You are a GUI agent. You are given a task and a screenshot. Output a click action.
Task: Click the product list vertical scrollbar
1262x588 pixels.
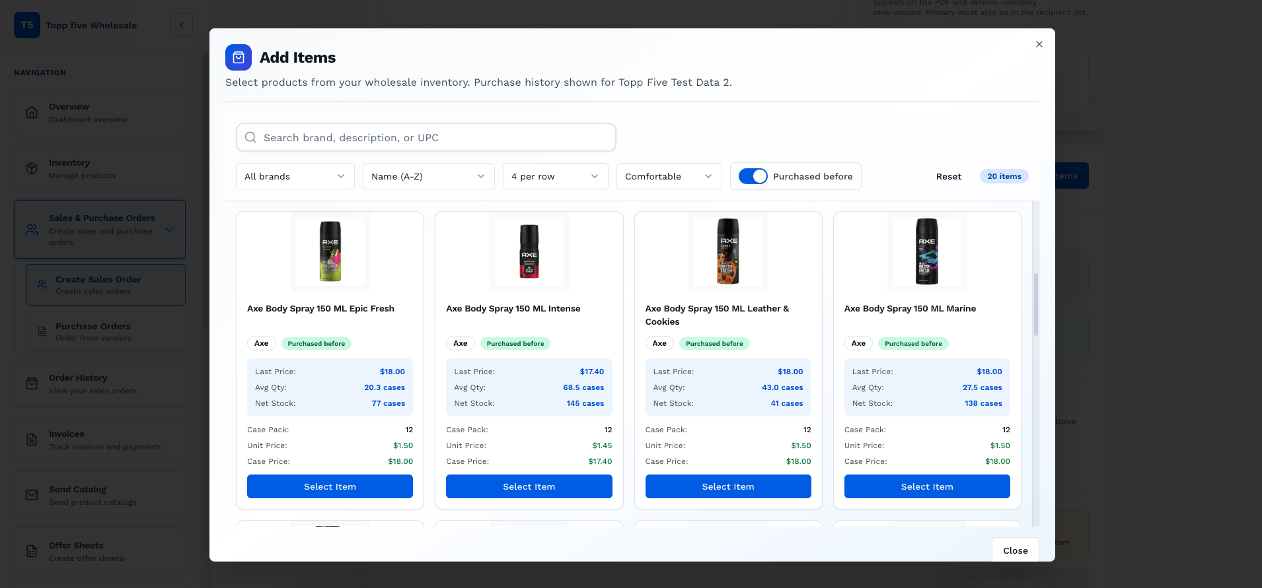tap(1035, 304)
